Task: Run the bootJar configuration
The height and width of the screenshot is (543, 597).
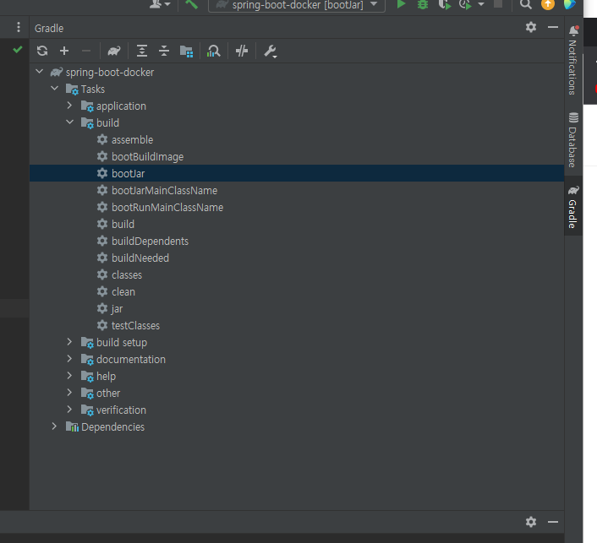Action: pos(401,4)
